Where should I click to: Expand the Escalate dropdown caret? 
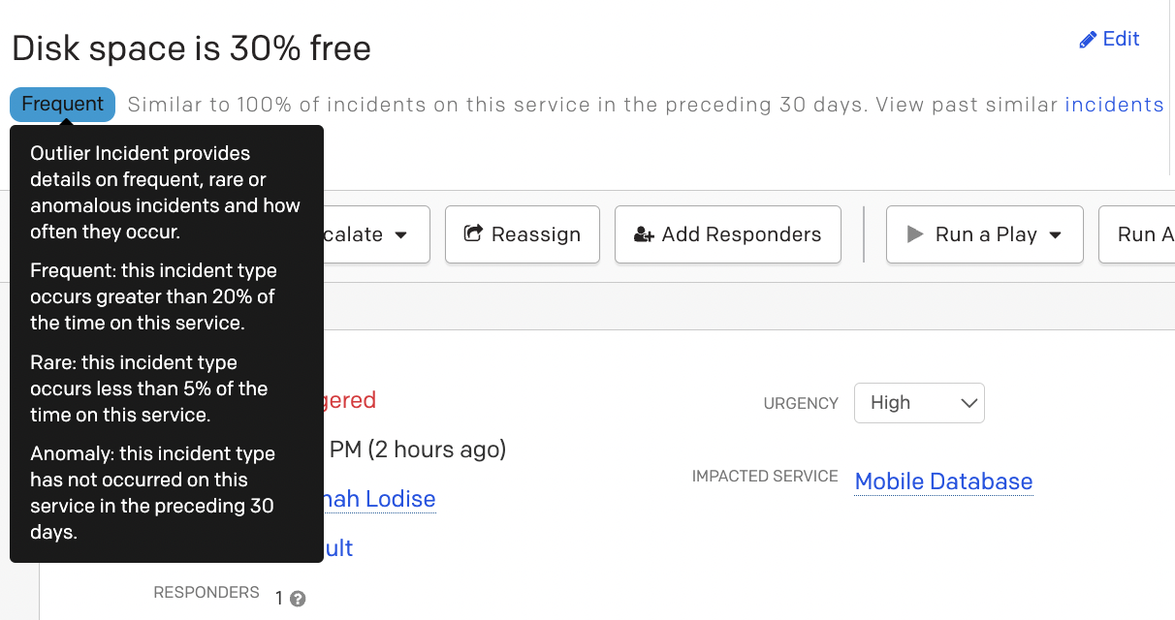point(400,234)
